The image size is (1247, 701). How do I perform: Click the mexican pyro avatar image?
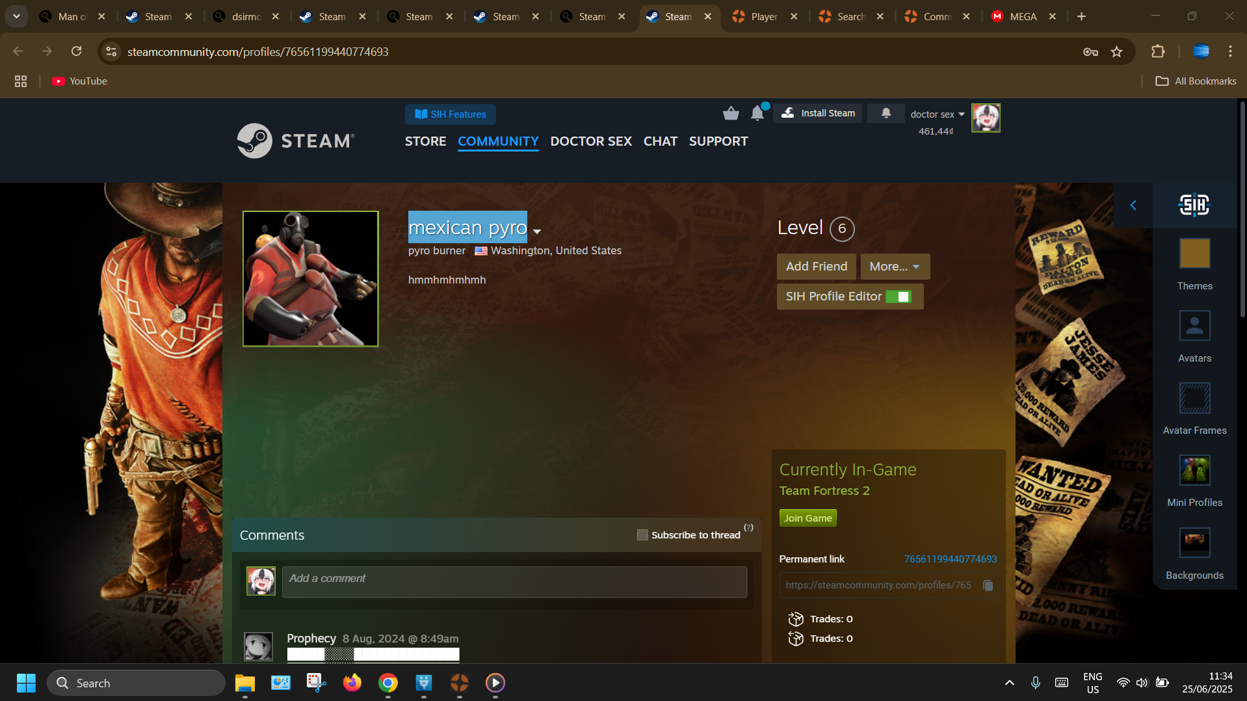coord(311,279)
